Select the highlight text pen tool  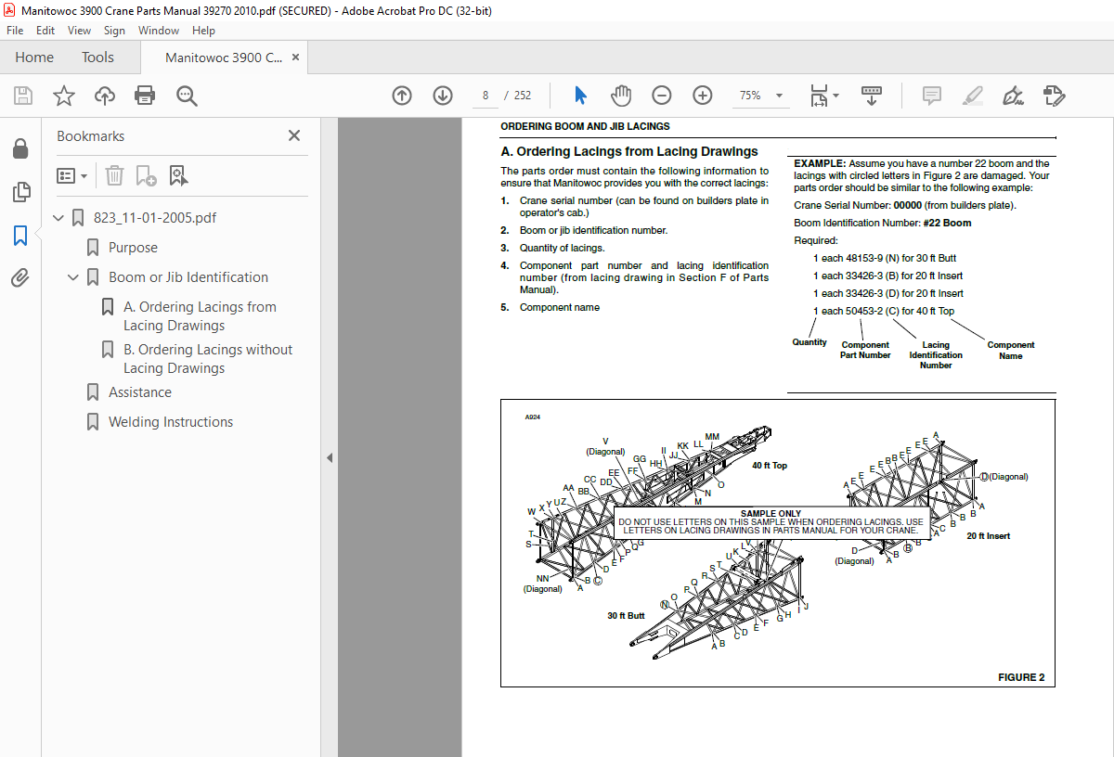[x=973, y=96]
